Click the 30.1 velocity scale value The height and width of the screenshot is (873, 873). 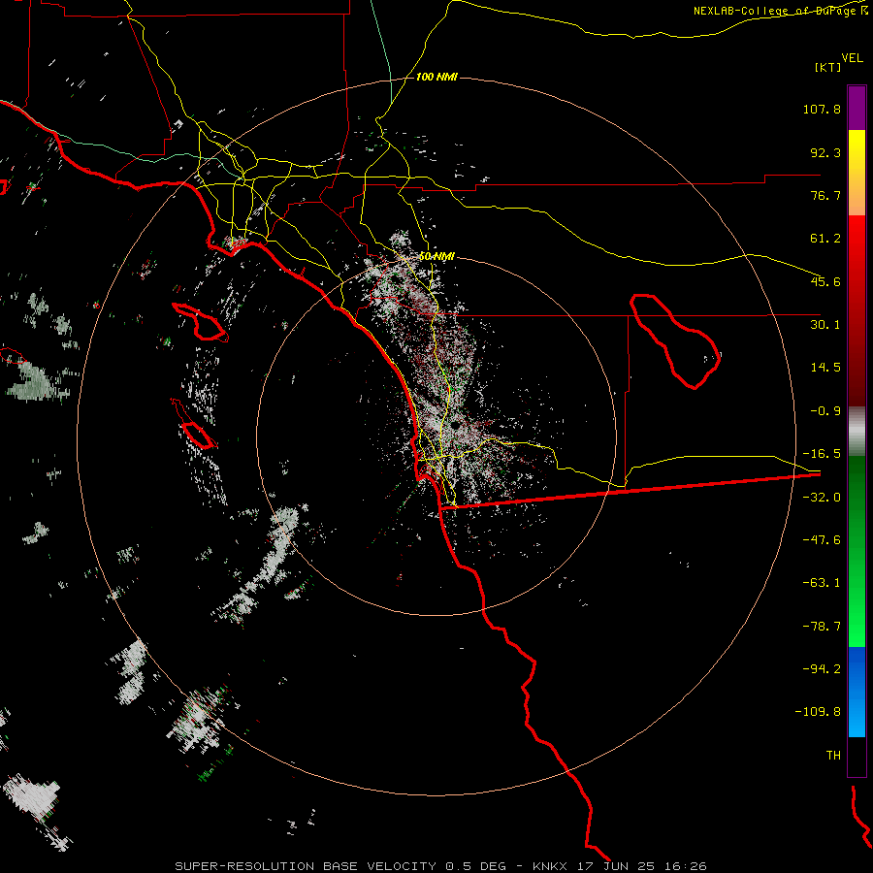825,325
